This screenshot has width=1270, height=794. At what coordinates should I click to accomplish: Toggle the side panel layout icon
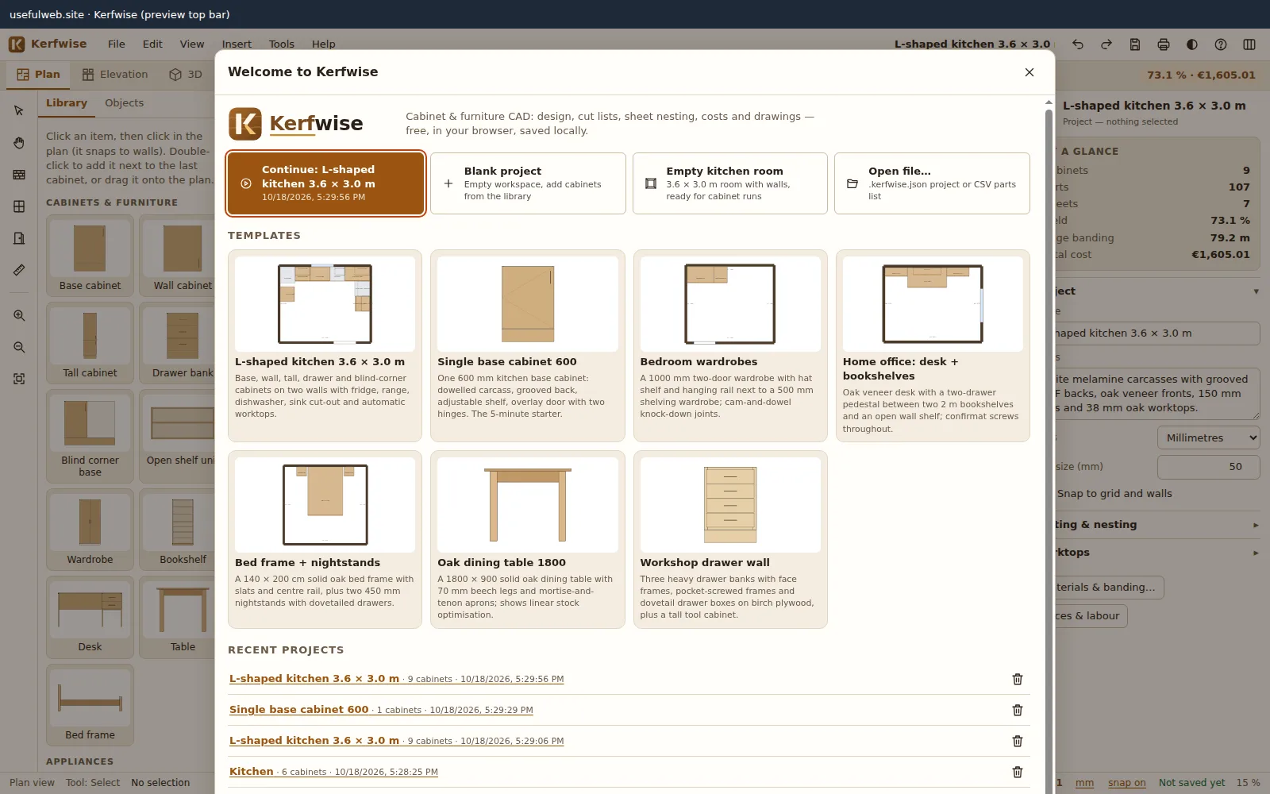point(1249,44)
